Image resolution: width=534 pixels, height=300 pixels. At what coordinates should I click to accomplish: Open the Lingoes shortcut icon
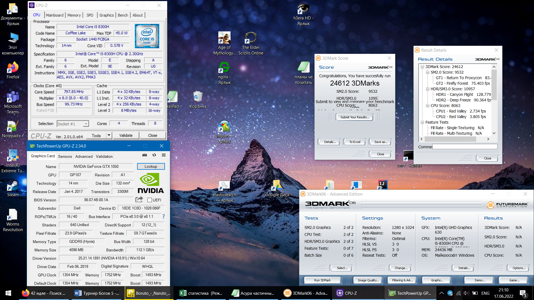click(x=224, y=132)
